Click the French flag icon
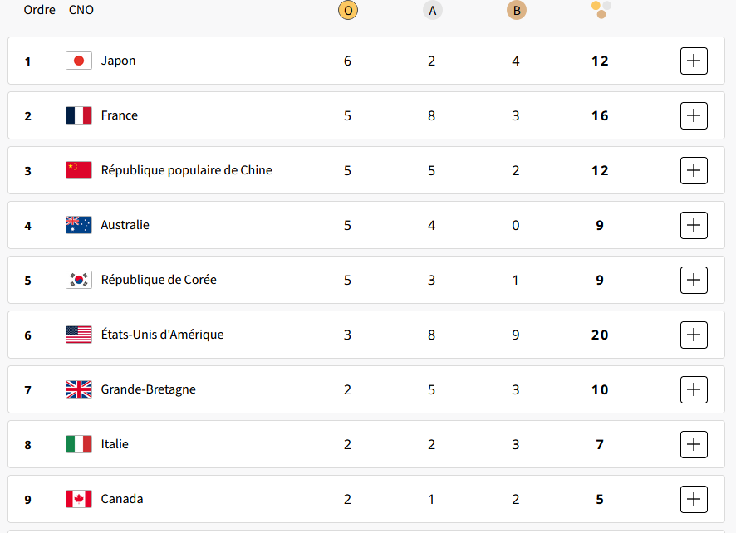Viewport: 736px width, 533px height. pos(79,115)
